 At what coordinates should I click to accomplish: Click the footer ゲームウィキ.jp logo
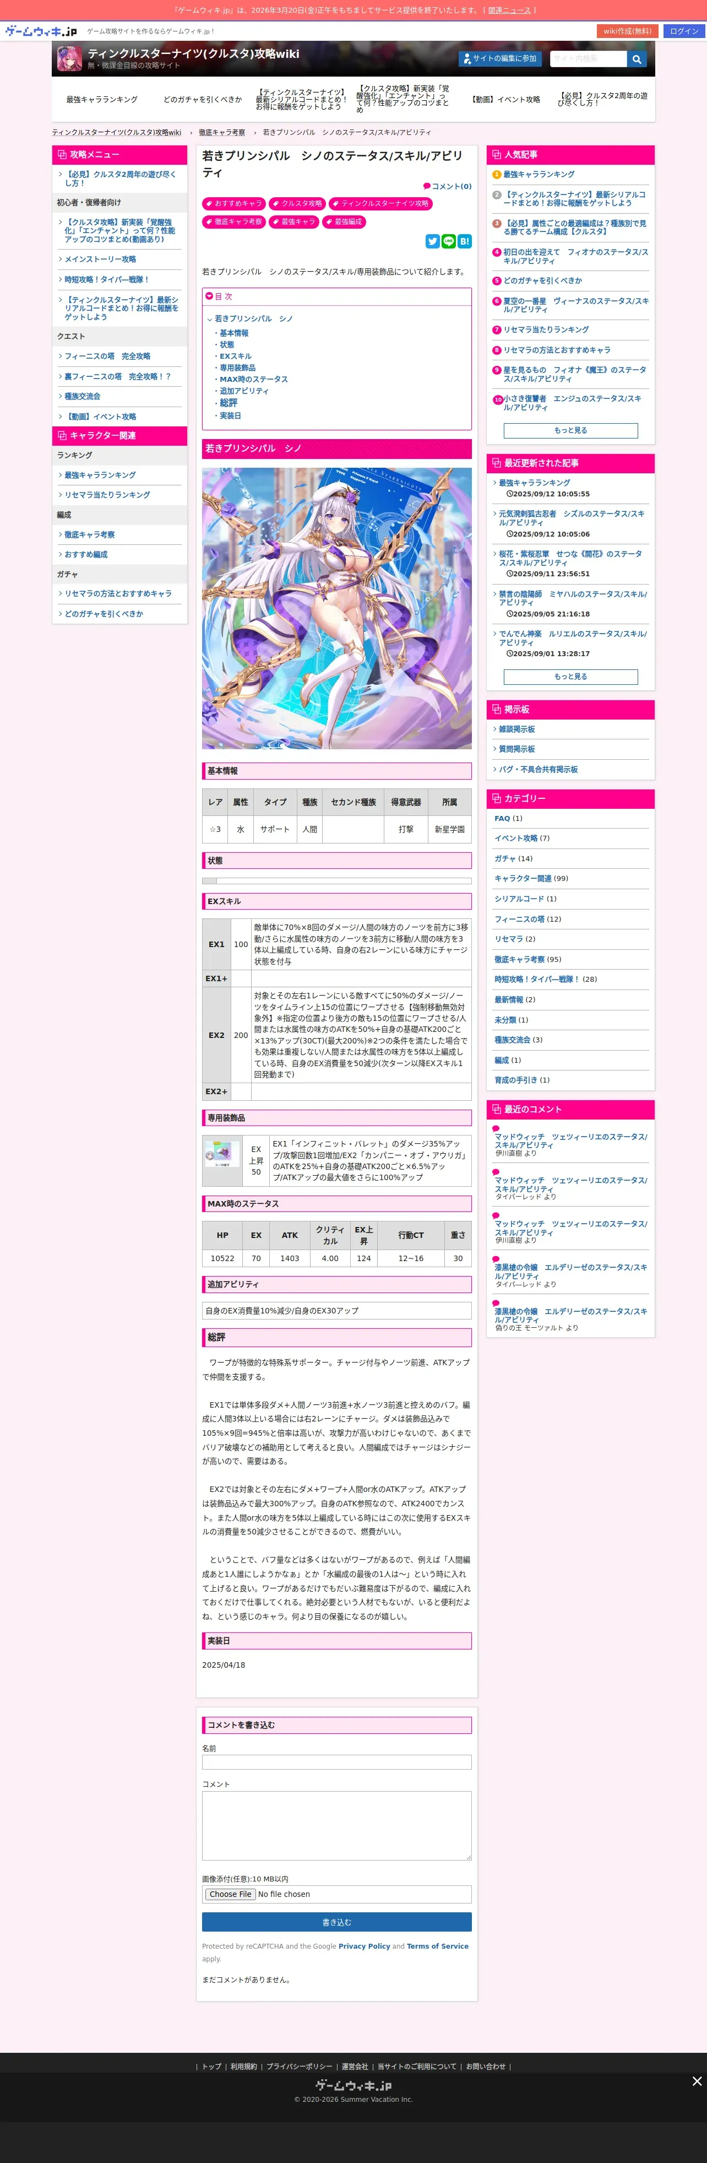pyautogui.click(x=353, y=2085)
